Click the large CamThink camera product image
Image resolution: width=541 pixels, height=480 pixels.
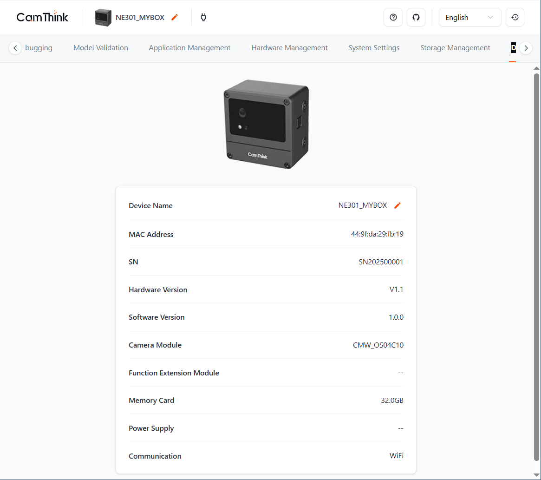coord(266,125)
